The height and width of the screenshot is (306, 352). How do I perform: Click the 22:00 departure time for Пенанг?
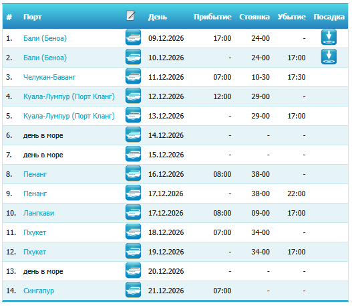pos(297,194)
